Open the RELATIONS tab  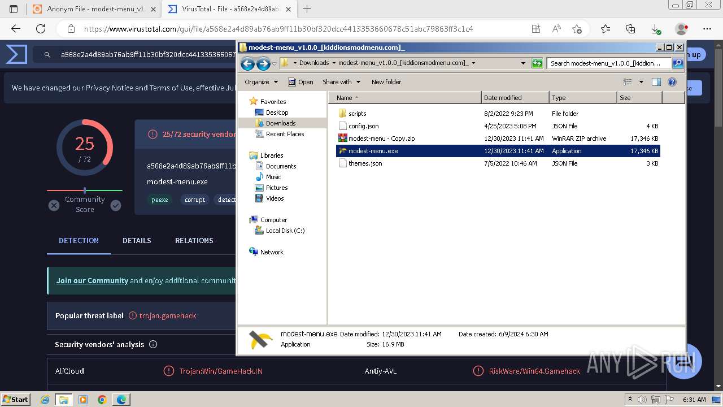(194, 241)
